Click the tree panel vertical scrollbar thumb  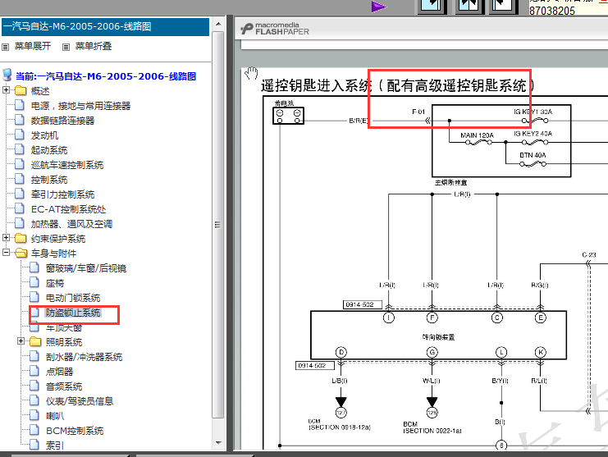point(218,225)
